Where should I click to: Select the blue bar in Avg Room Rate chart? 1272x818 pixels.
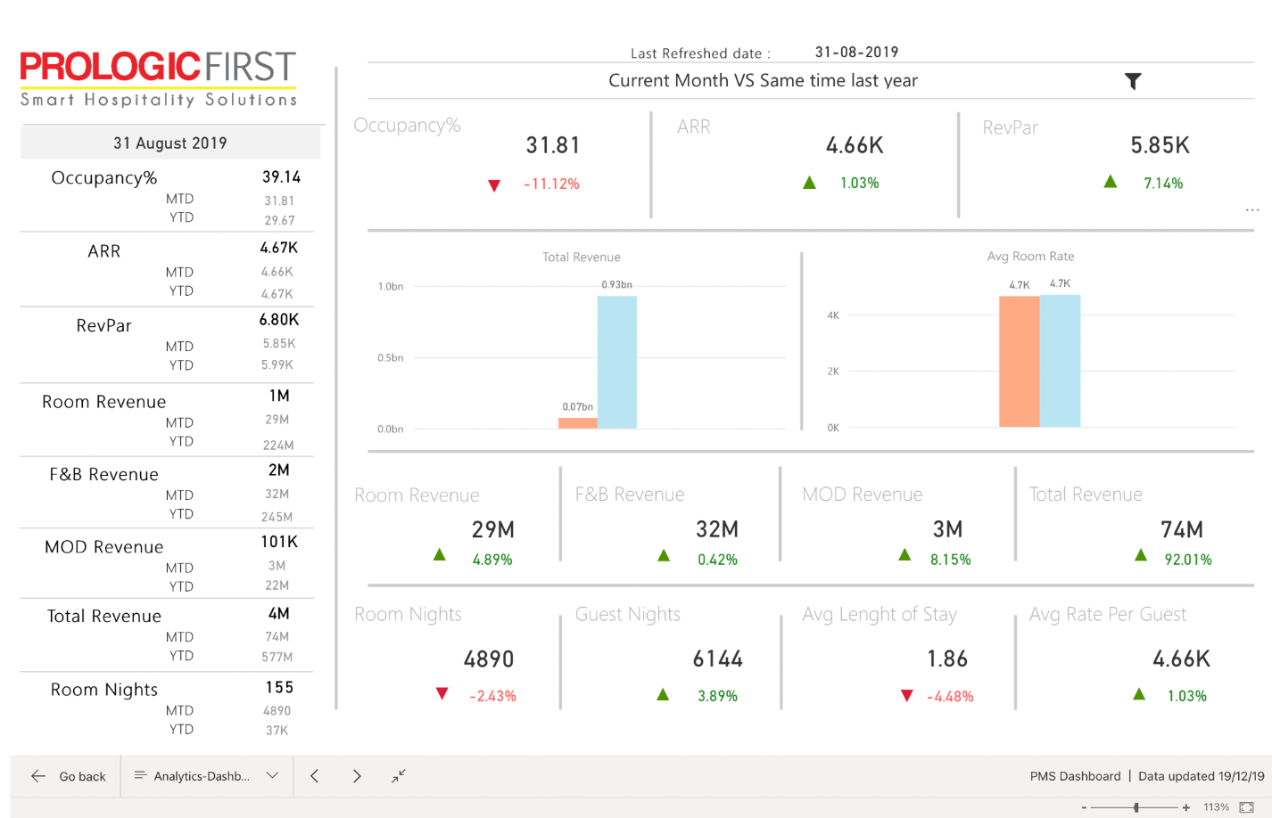pyautogui.click(x=1061, y=361)
